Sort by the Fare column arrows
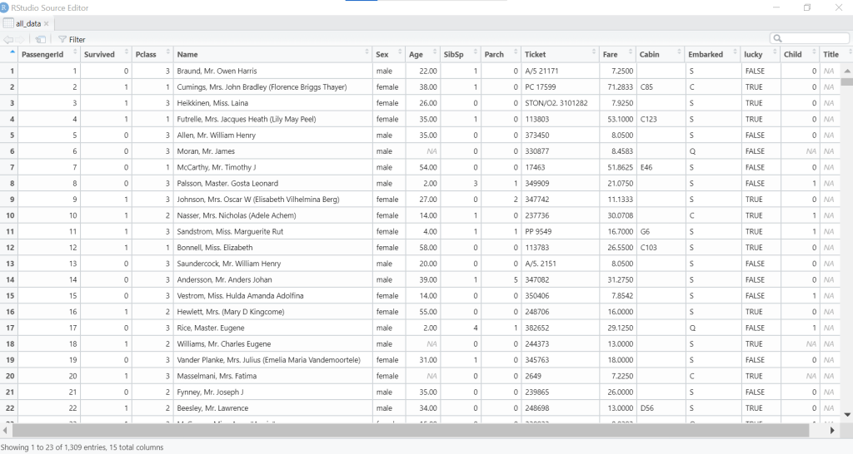The height and width of the screenshot is (454, 853). coord(629,54)
